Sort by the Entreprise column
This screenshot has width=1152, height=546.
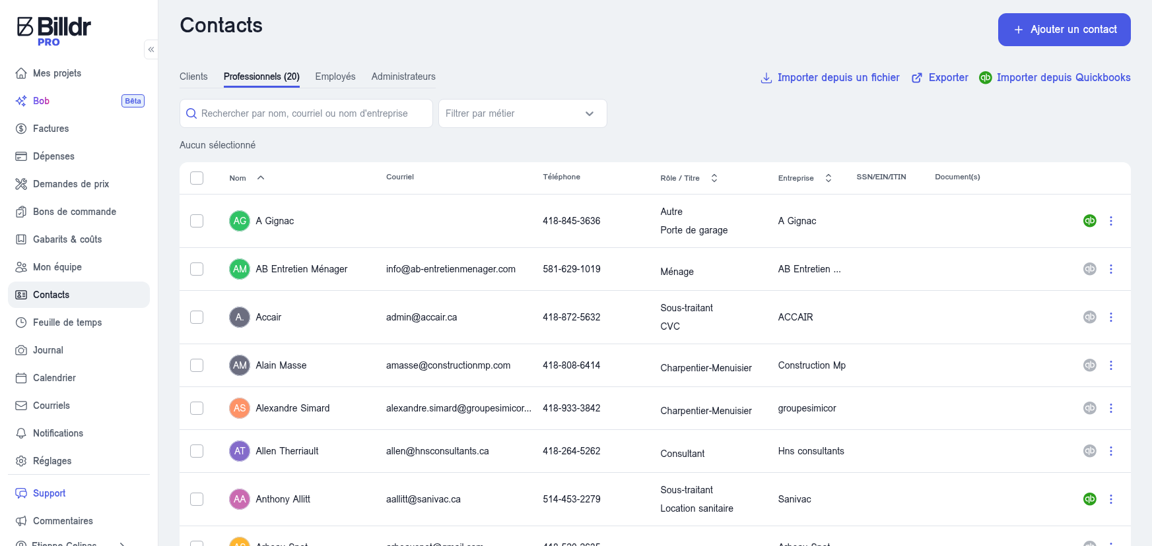coord(829,178)
